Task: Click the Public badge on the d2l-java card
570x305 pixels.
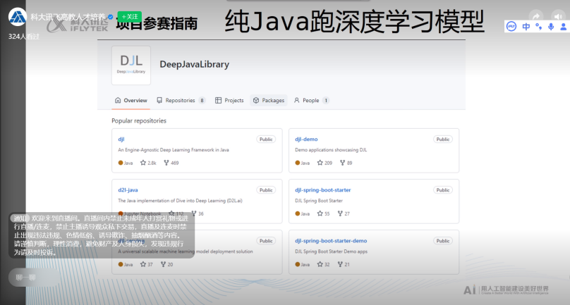Action: (x=266, y=190)
